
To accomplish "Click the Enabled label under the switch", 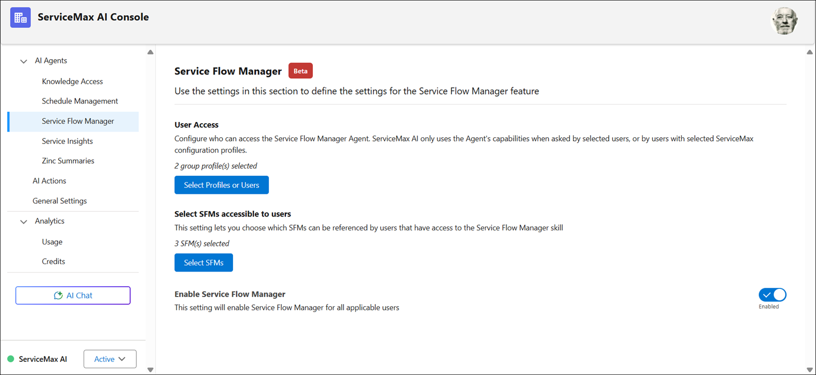I will (x=769, y=306).
